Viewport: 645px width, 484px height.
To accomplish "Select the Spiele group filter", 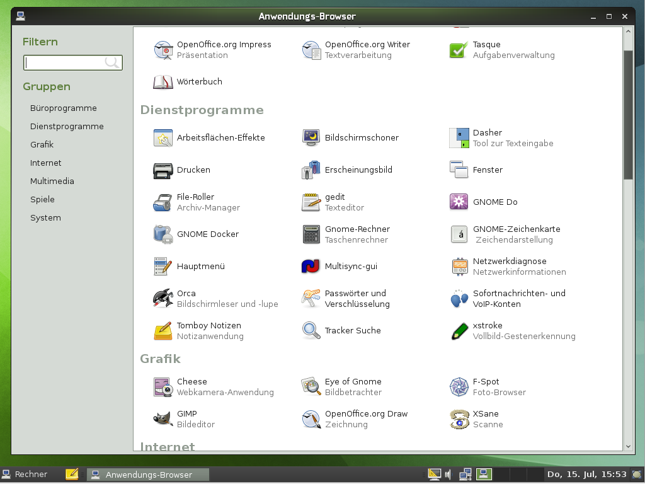I will 42,200.
